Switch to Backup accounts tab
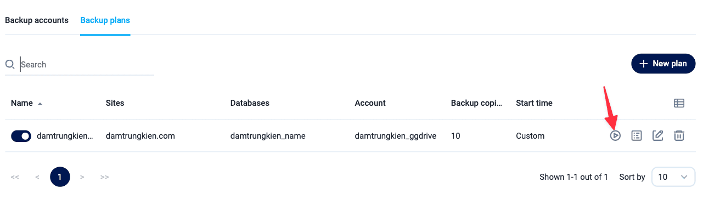The height and width of the screenshot is (222, 703). 37,20
